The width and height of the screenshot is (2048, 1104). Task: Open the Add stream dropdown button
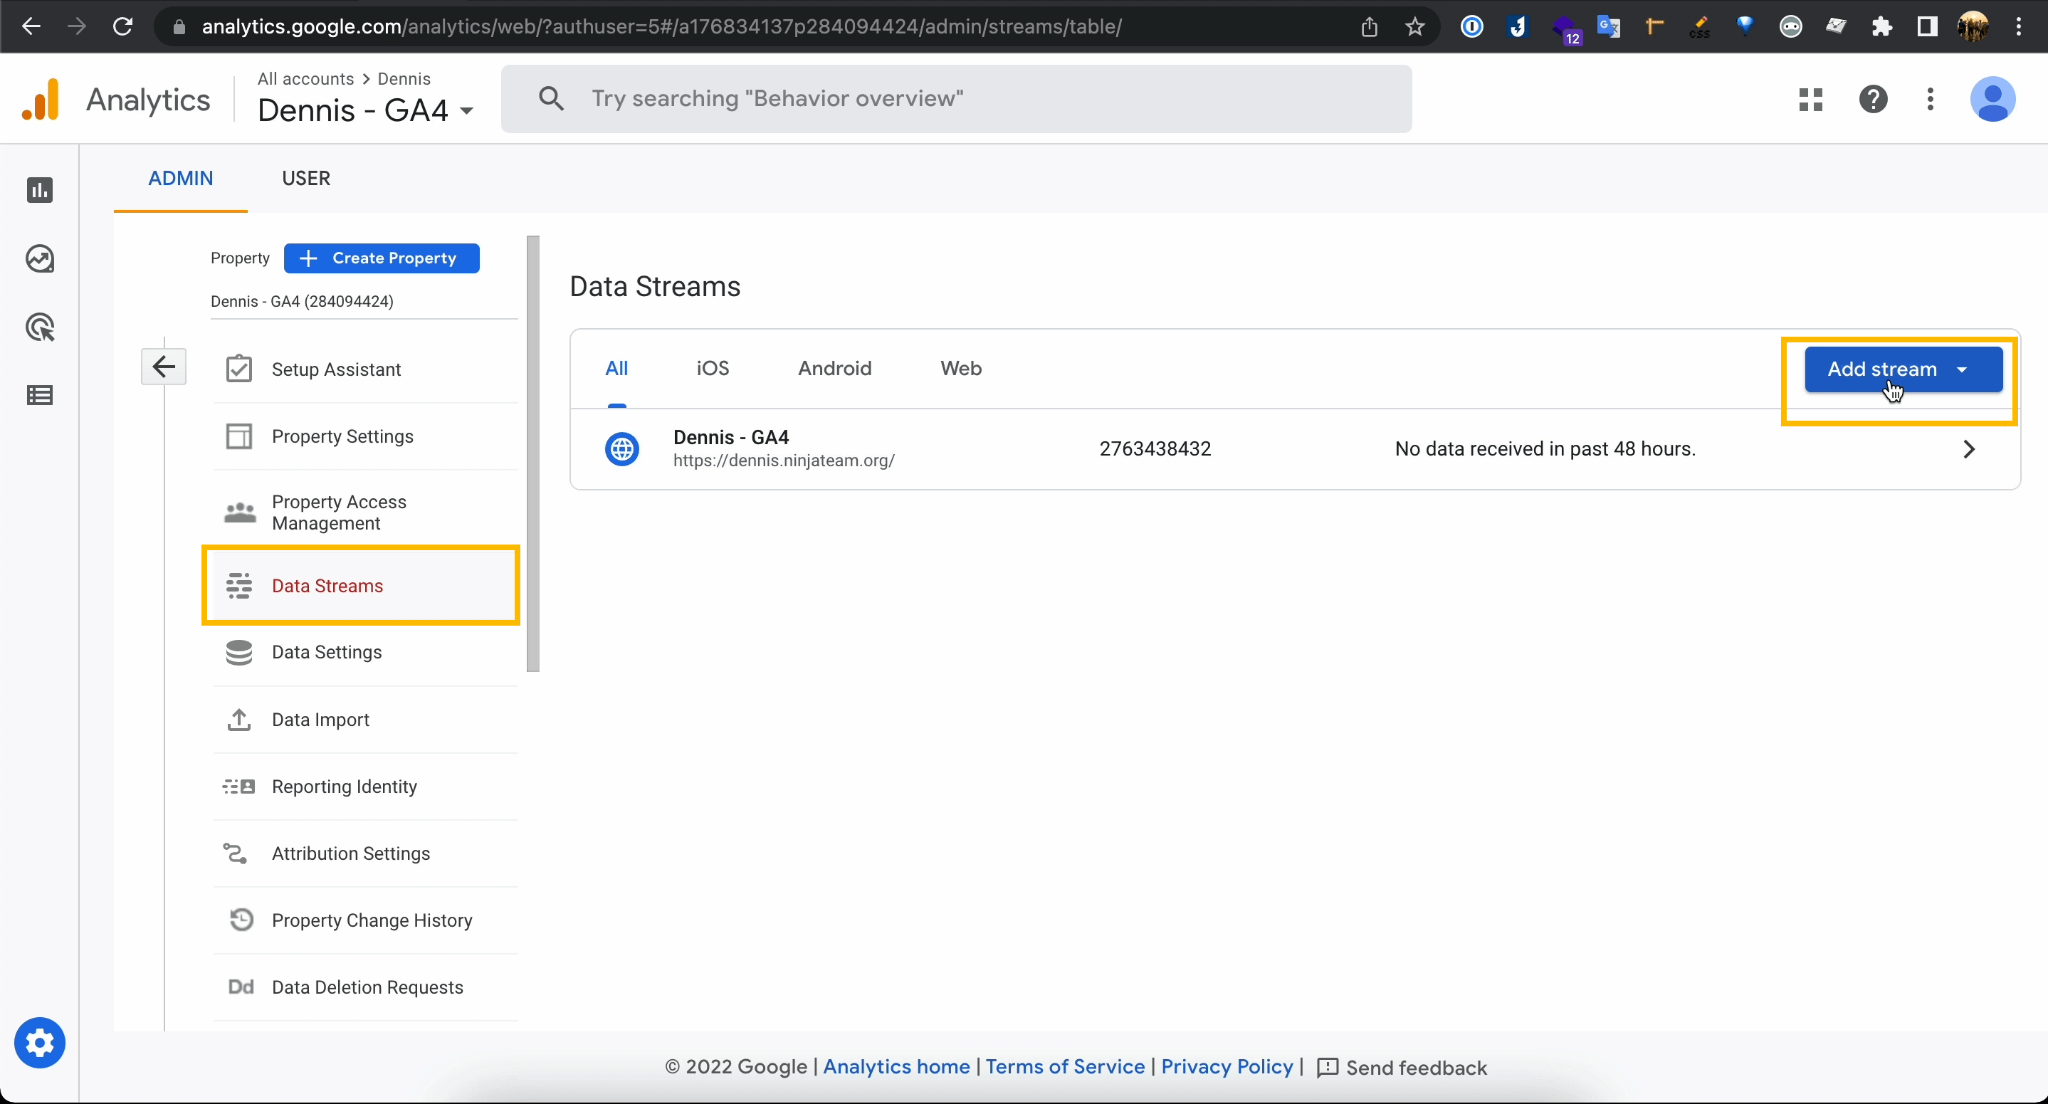click(1903, 369)
